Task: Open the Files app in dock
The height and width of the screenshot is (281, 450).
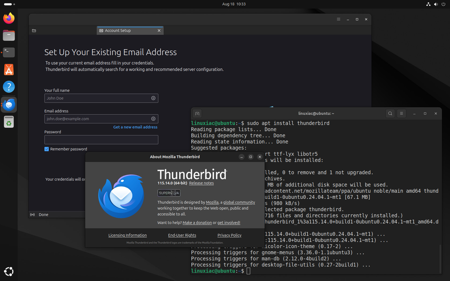Action: pos(9,35)
